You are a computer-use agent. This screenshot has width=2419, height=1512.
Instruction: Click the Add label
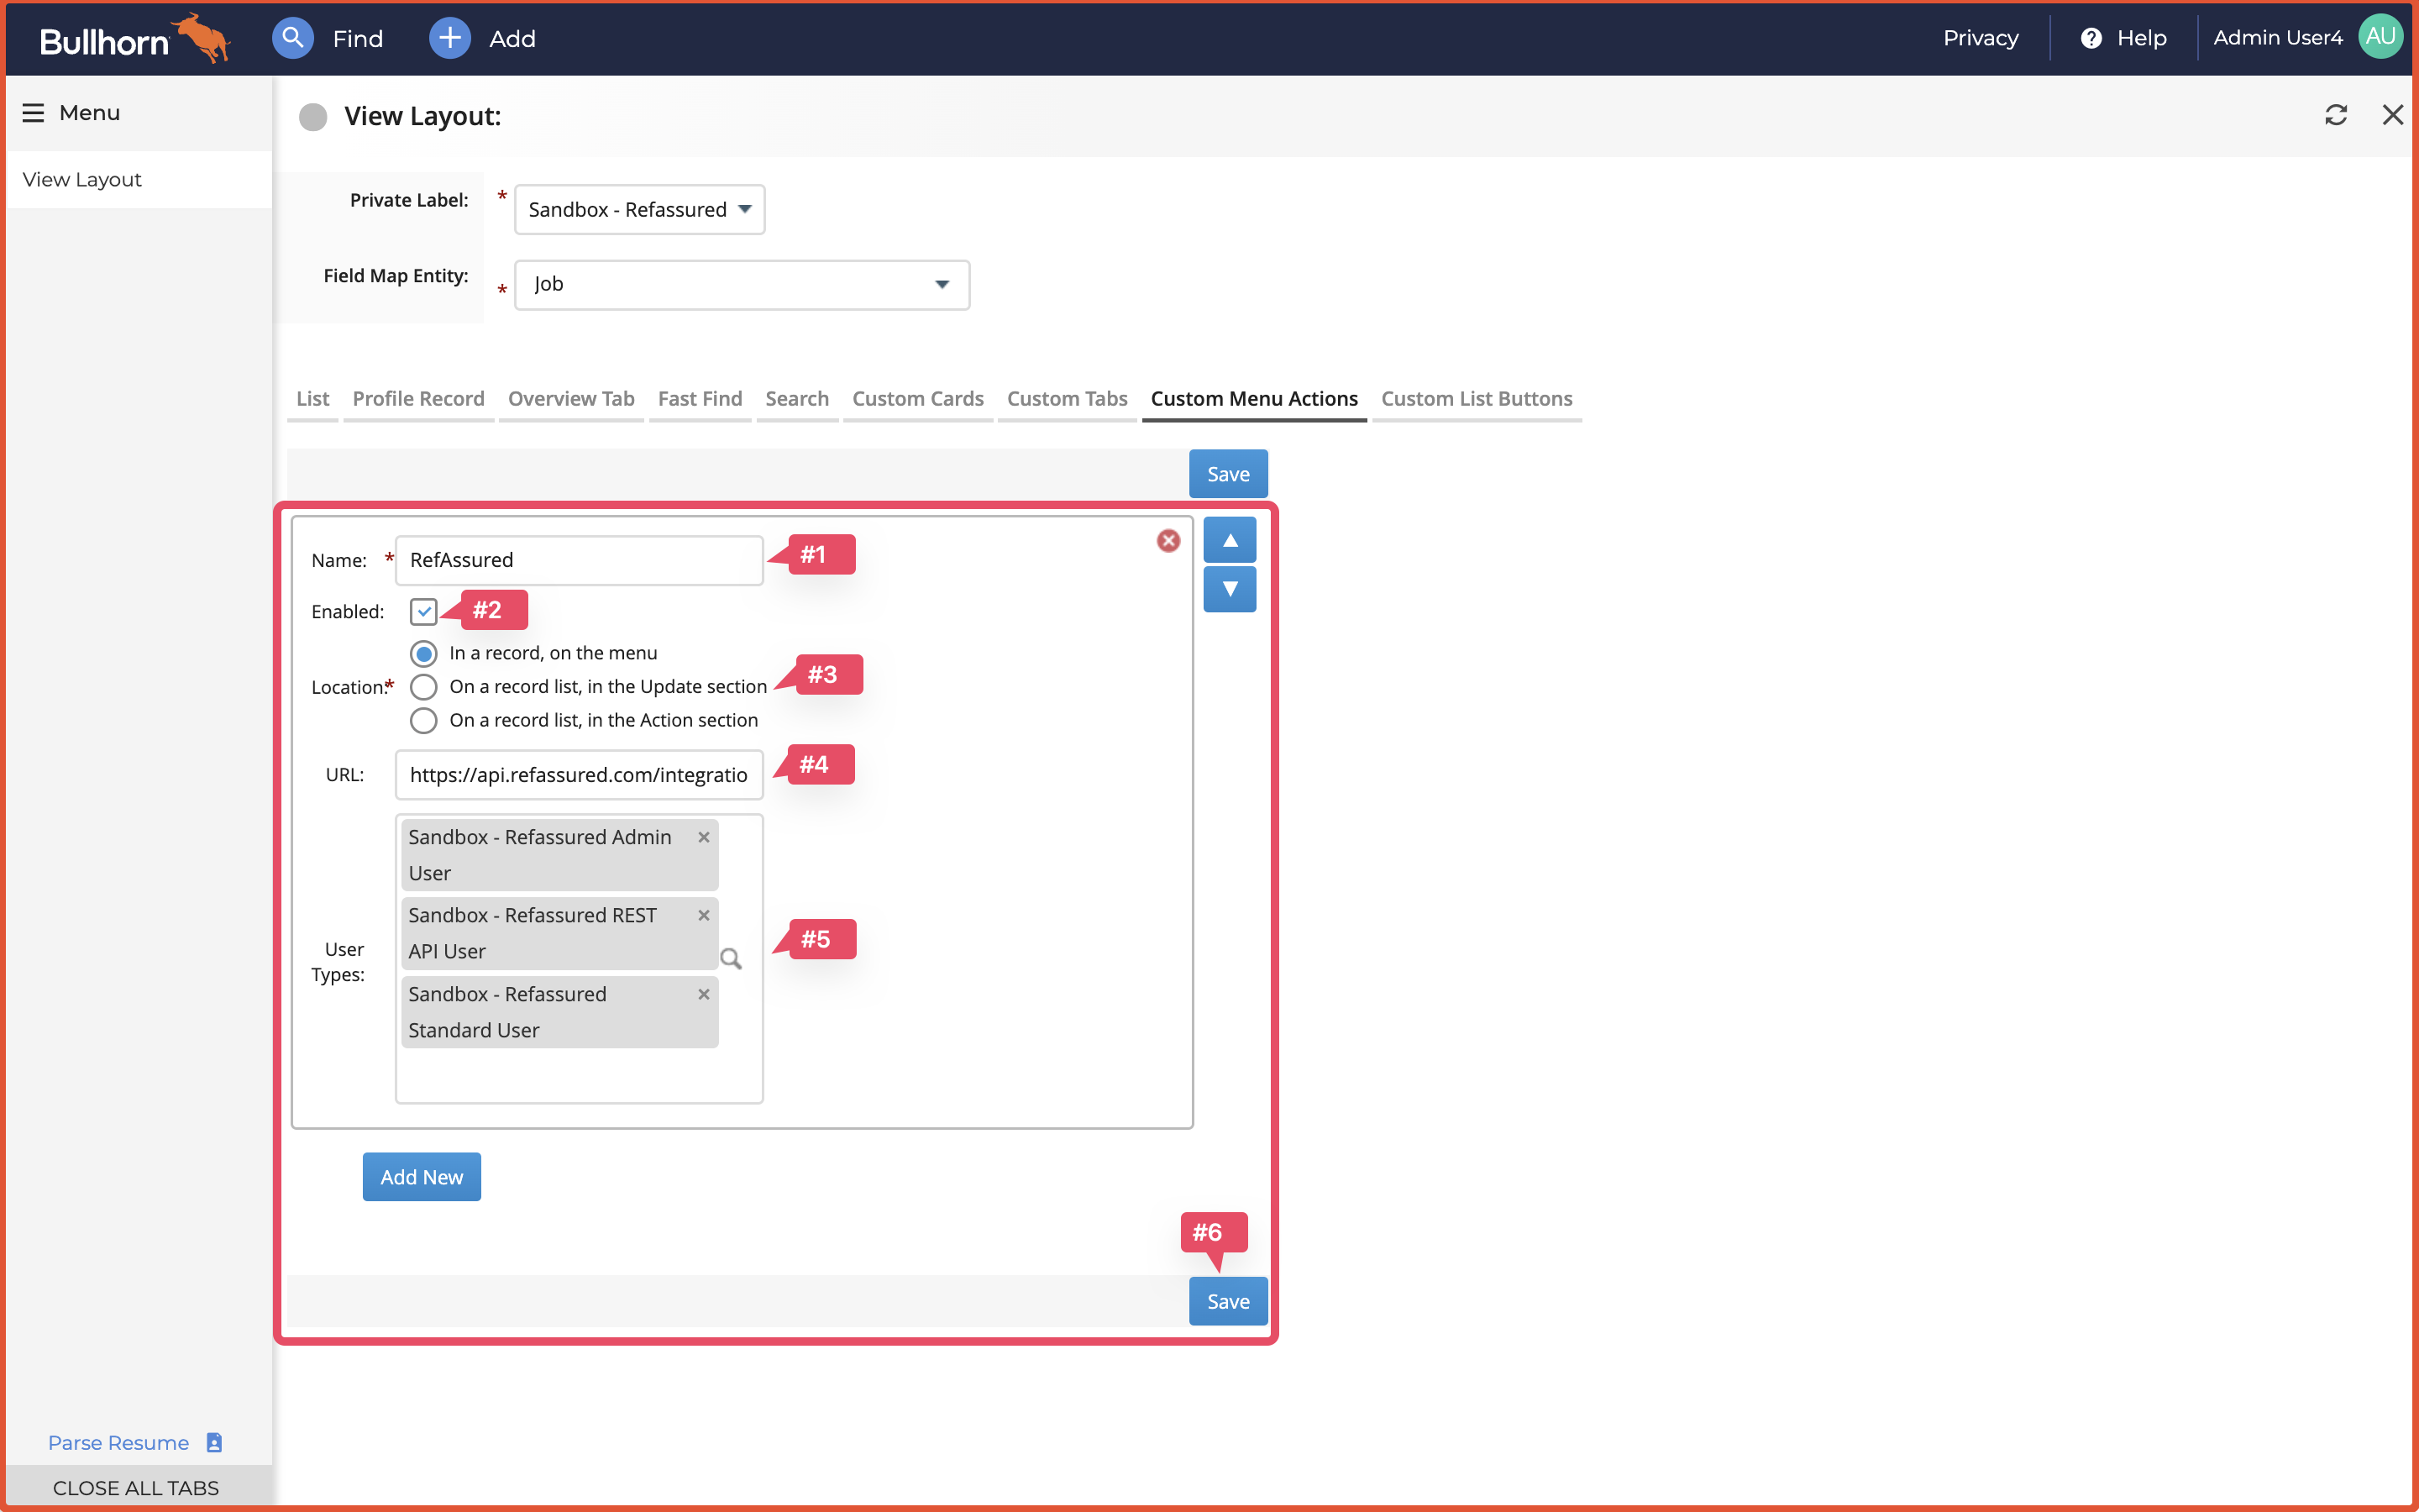tap(512, 39)
